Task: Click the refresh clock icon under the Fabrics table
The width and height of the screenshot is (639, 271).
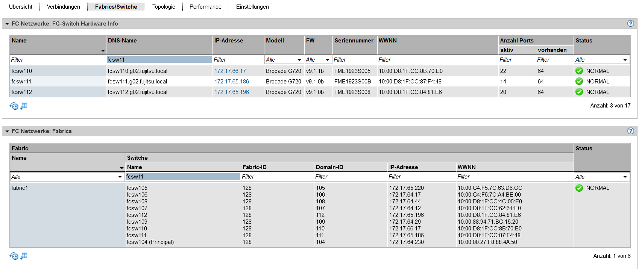Action: (x=14, y=256)
